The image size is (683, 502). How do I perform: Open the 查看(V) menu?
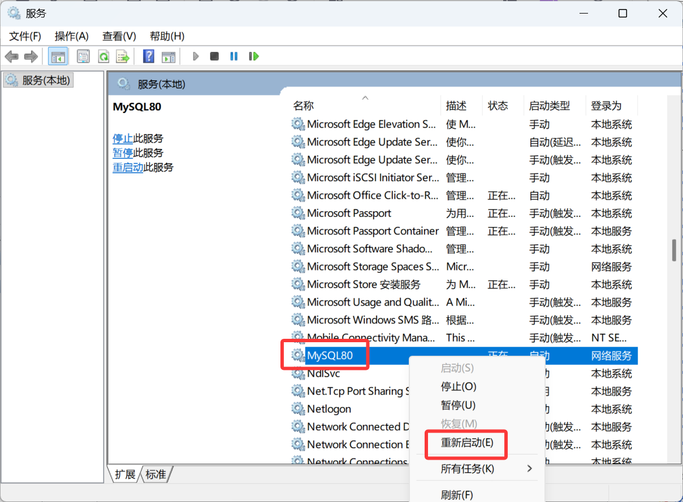[119, 36]
